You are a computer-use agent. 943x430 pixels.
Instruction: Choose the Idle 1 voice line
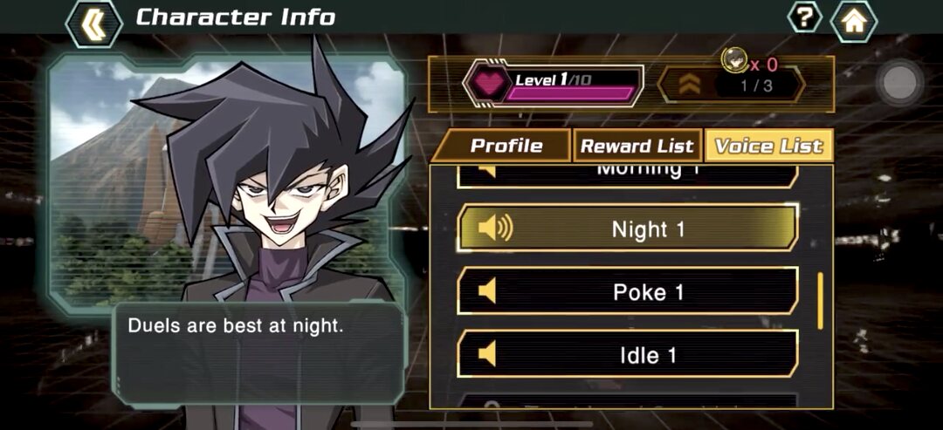point(628,354)
